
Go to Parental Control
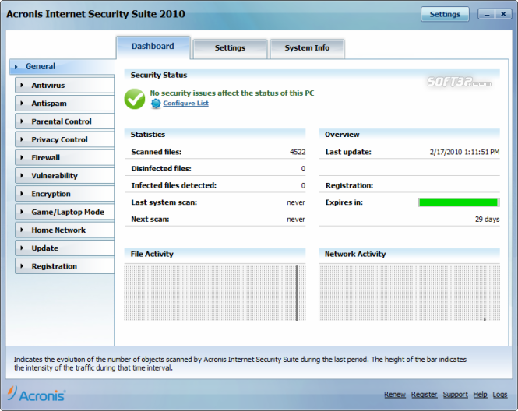65,121
